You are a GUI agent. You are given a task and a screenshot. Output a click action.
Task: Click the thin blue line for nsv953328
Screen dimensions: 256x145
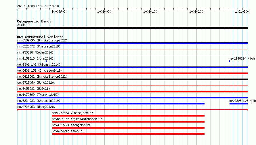click(132, 55)
